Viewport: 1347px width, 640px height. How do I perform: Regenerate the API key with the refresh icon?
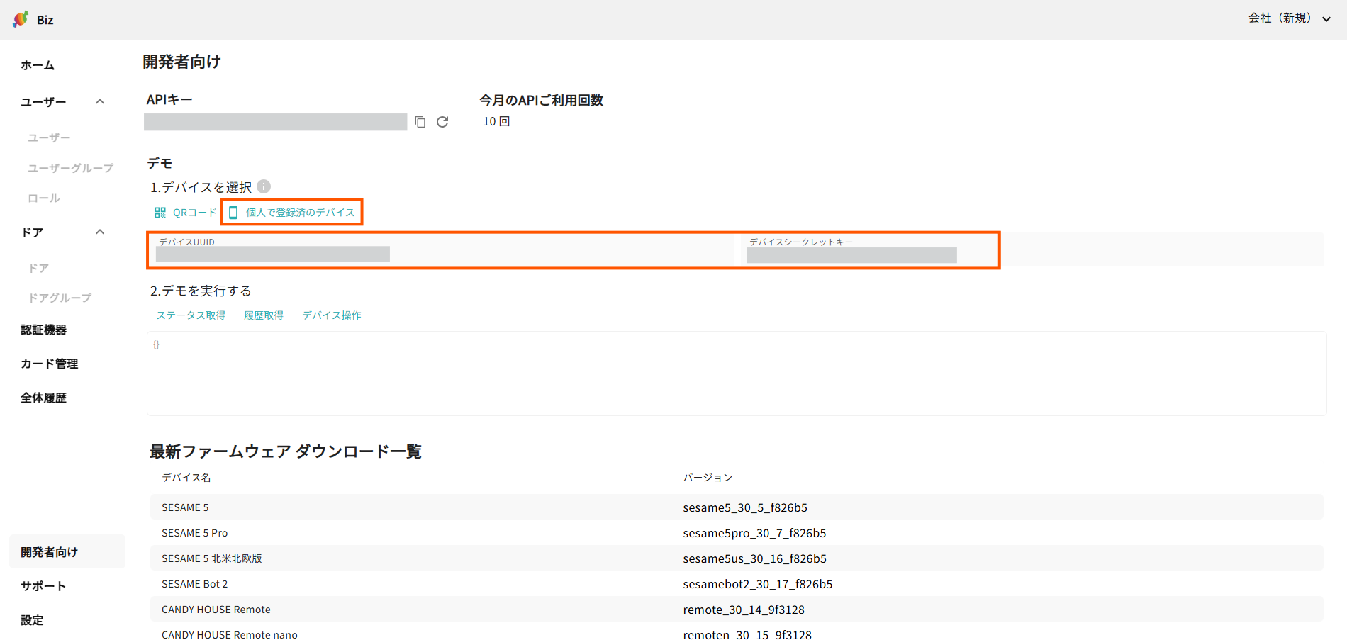442,122
